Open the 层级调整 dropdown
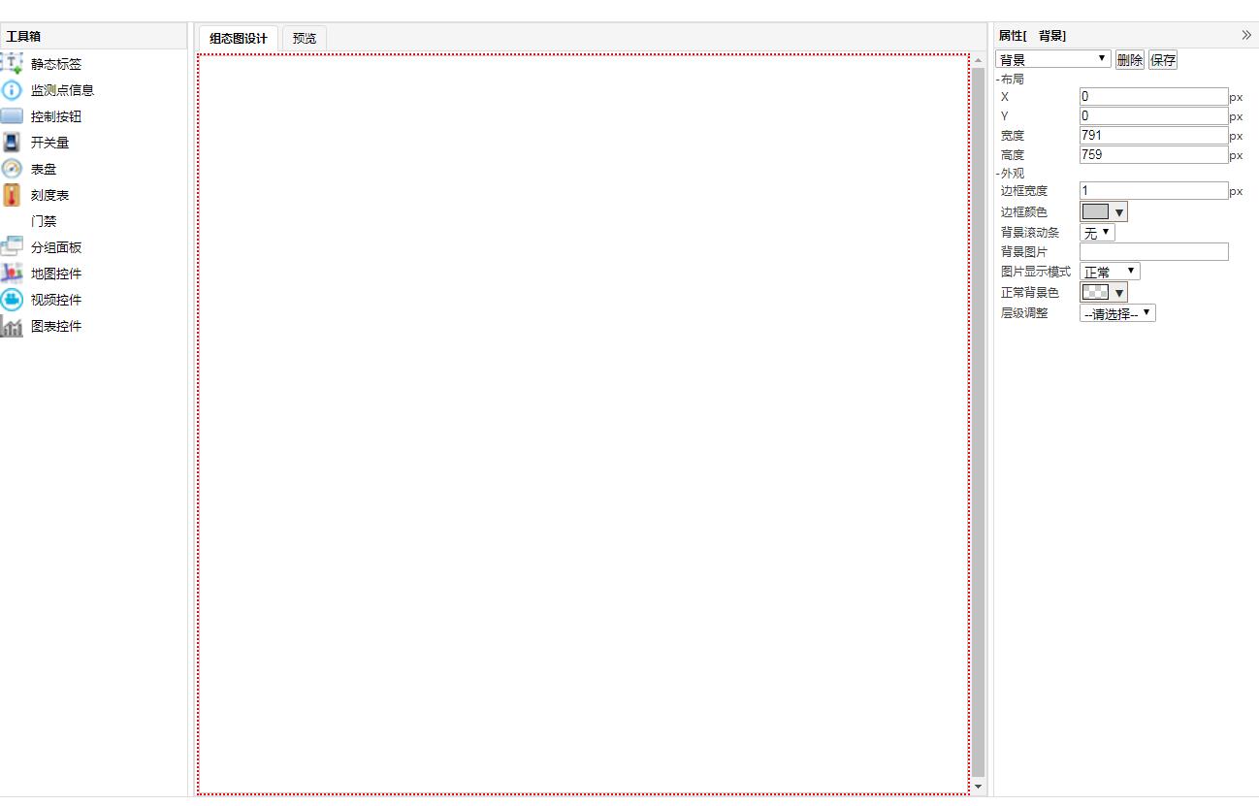Image resolution: width=1259 pixels, height=806 pixels. 1117,313
